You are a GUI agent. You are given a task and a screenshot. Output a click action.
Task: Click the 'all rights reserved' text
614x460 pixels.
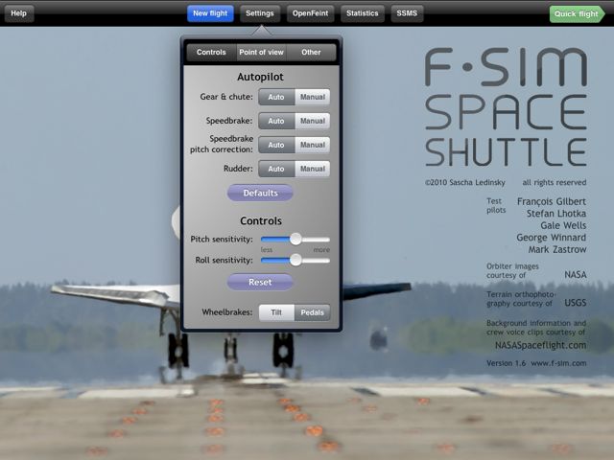tap(555, 183)
